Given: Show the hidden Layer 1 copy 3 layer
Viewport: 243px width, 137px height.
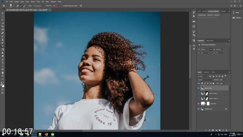Looking at the screenshot, I should tap(199, 93).
